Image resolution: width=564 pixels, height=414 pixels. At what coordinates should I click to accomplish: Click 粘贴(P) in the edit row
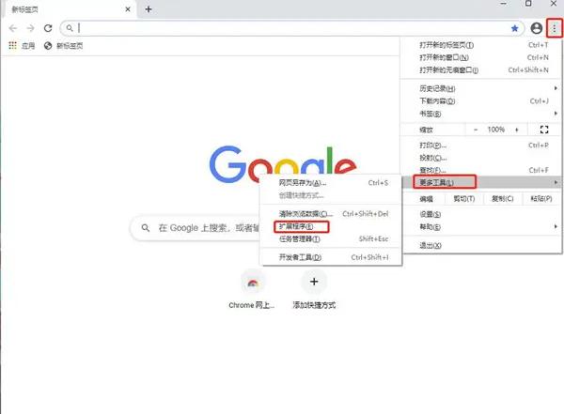click(x=541, y=198)
